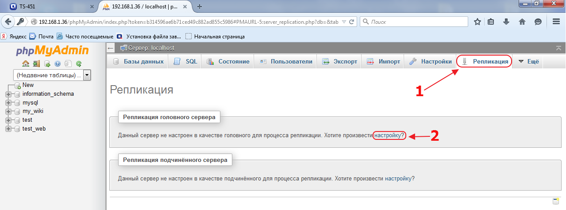Open the query window icon in sidebar
The width and height of the screenshot is (566, 210).
[x=47, y=64]
